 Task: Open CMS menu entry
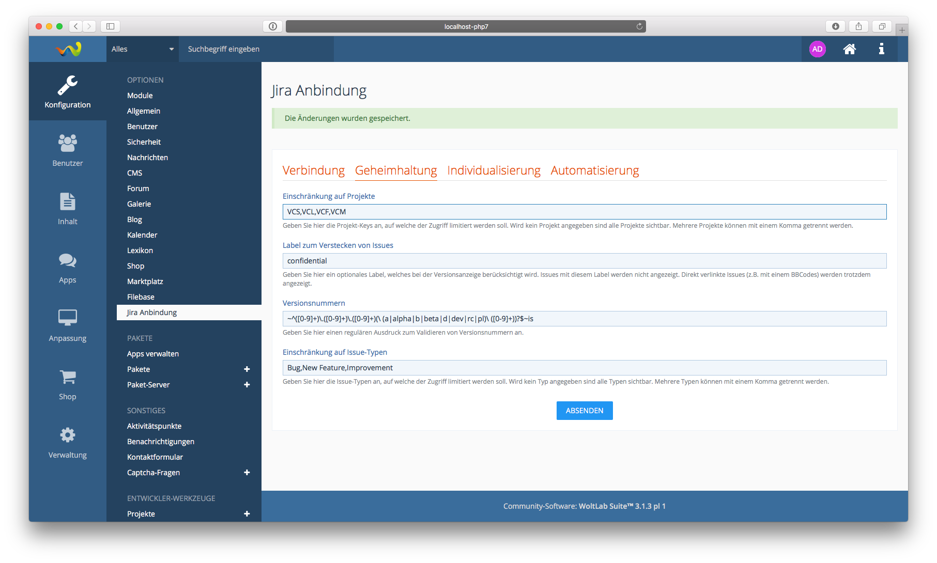point(134,173)
